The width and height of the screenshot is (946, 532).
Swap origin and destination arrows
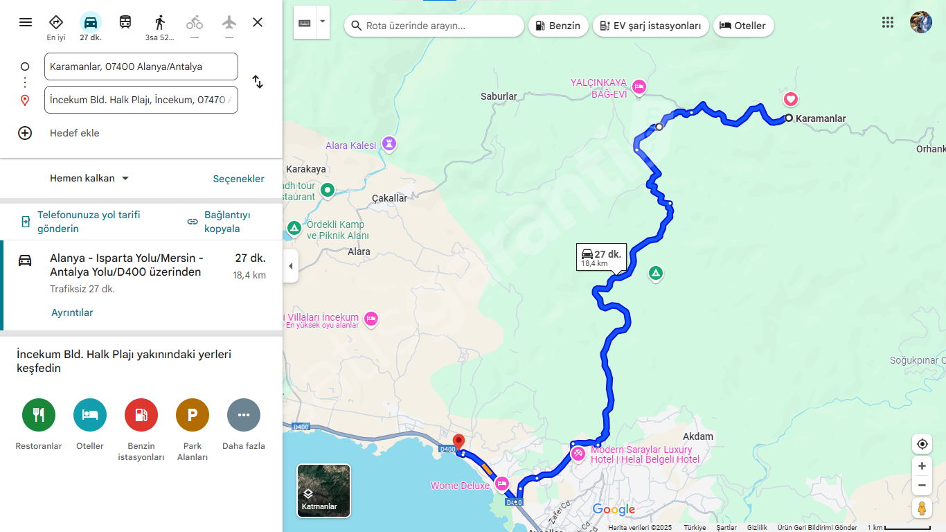pos(258,82)
